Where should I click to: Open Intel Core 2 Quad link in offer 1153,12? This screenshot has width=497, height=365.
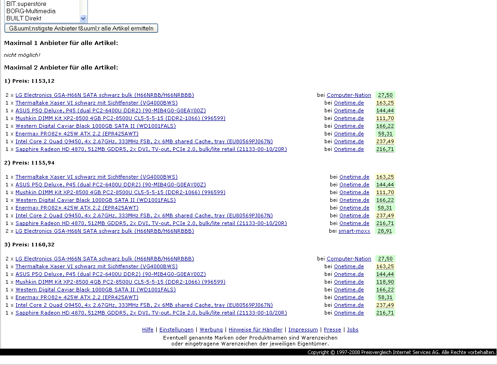pos(144,141)
